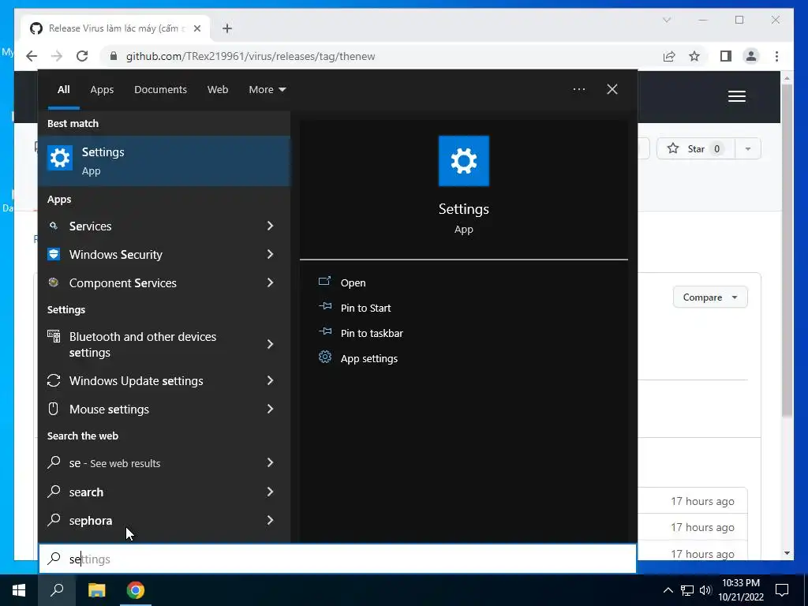Click Chrome's share page icon
This screenshot has height=606, width=808.
[669, 56]
